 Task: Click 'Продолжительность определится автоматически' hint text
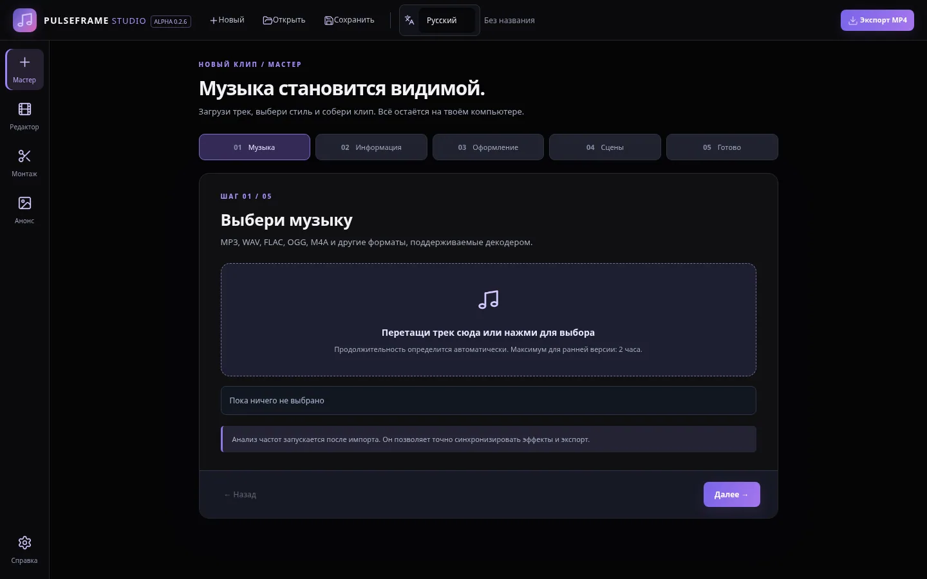[488, 349]
